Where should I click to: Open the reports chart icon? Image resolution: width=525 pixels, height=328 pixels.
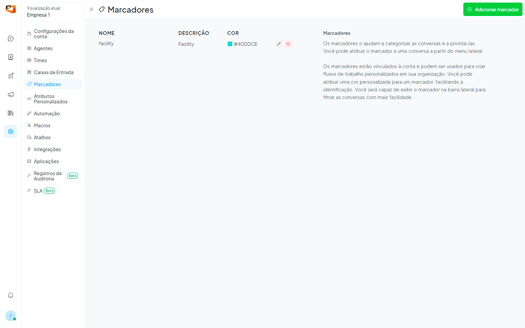(x=11, y=76)
